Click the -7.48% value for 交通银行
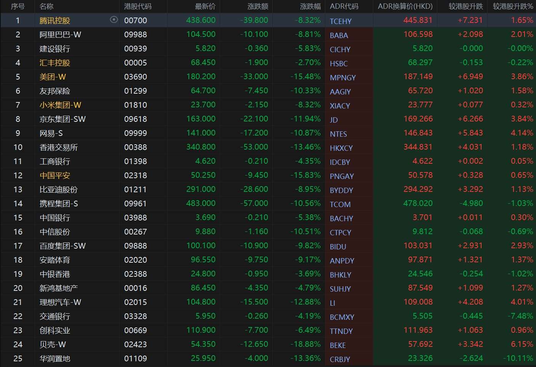 (x=520, y=316)
